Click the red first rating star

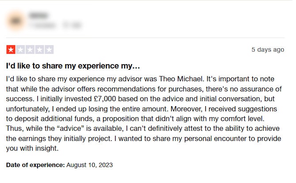click(x=11, y=50)
